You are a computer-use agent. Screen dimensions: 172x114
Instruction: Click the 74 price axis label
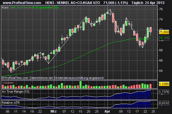point(161,20)
